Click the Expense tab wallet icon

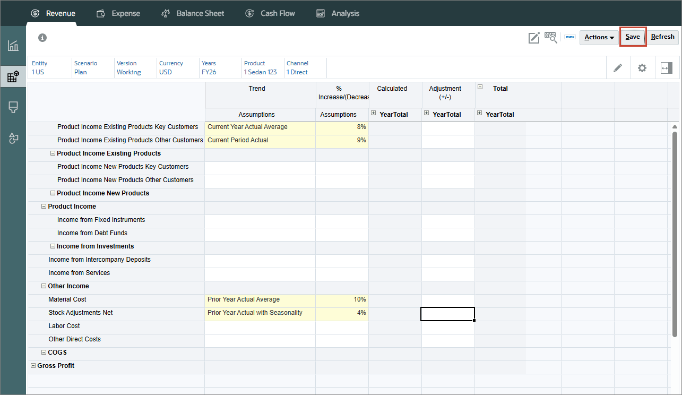[101, 13]
